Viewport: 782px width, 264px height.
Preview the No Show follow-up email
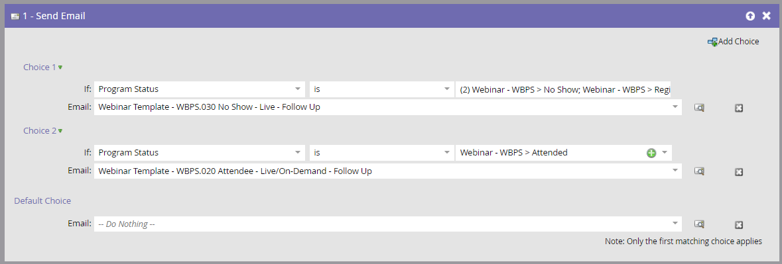pos(699,107)
